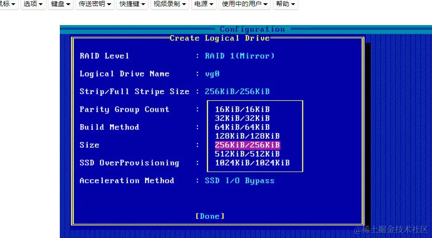The image size is (432, 238).
Task: Click the SSD I/O Bypass value
Action: point(240,181)
